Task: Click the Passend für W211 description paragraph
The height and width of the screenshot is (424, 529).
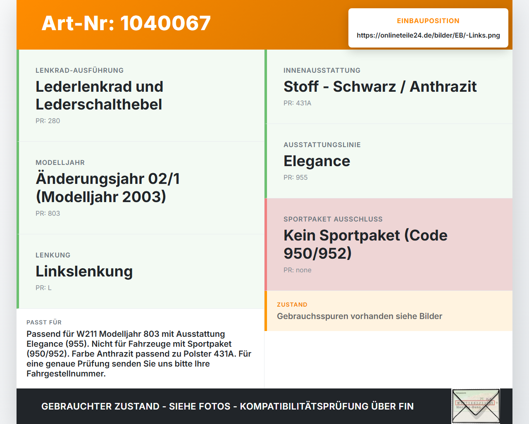Action: 139,354
